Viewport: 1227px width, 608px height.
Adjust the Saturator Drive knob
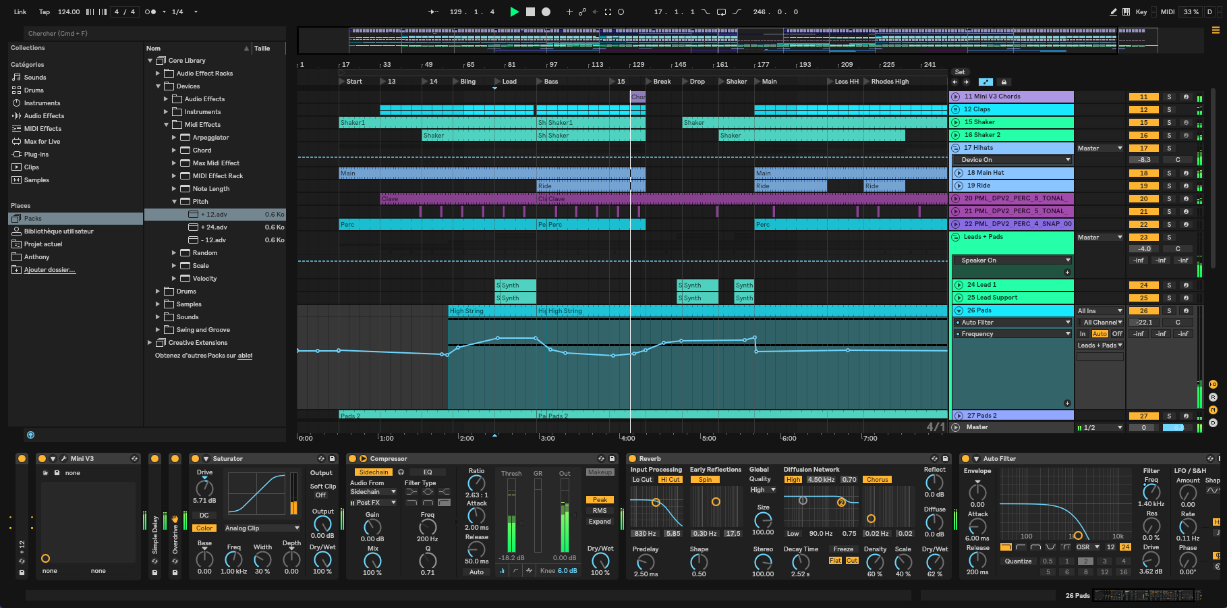204,488
